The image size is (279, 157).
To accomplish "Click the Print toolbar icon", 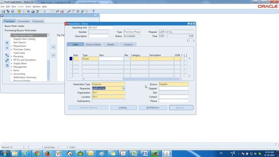I will [x=33, y=11].
